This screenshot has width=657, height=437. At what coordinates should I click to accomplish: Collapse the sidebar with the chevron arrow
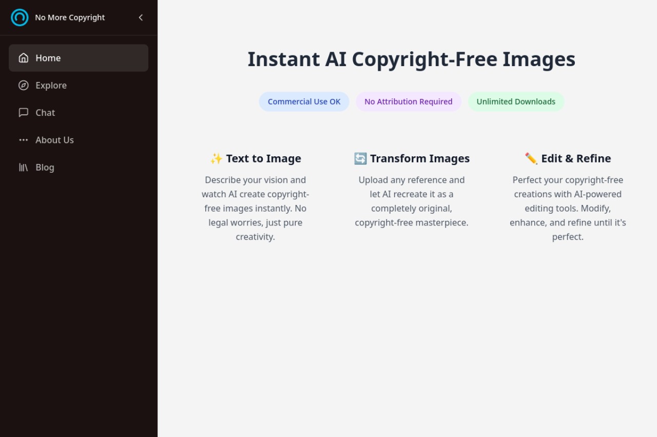141,17
